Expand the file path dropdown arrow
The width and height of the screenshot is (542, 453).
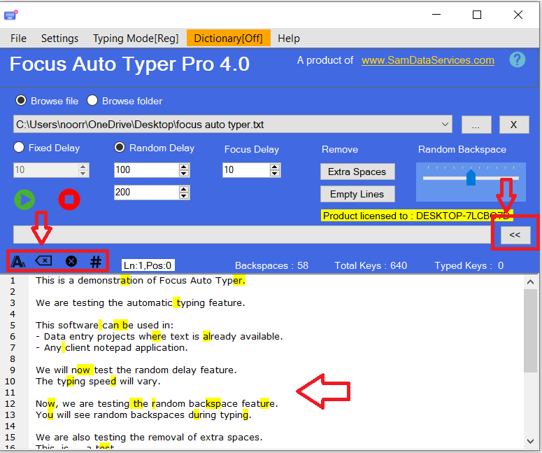(x=445, y=124)
